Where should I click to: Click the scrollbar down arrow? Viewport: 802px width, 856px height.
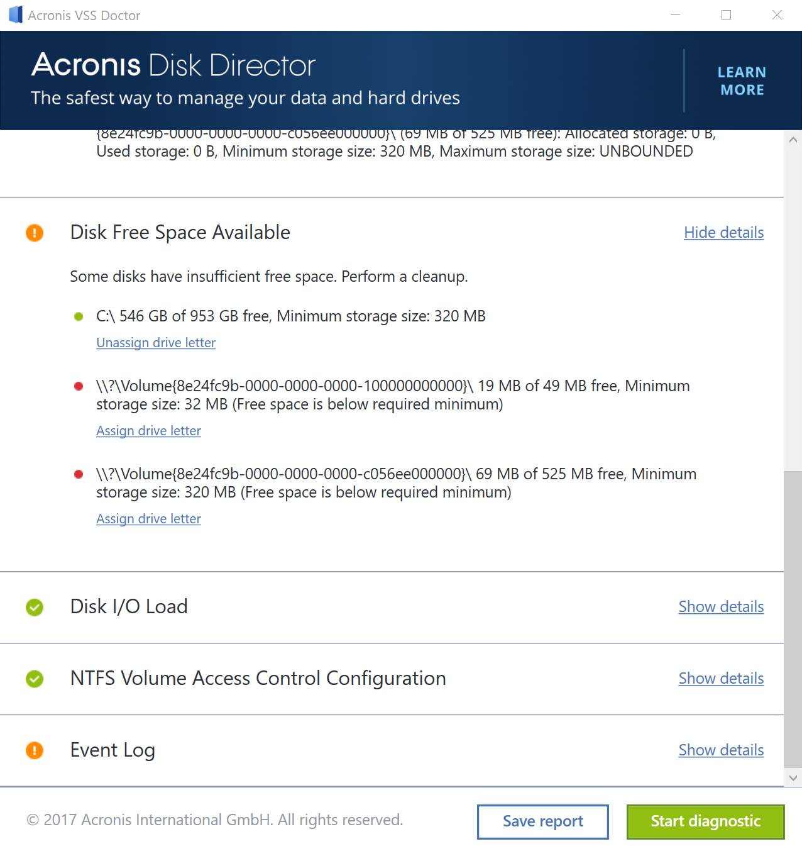[x=793, y=778]
